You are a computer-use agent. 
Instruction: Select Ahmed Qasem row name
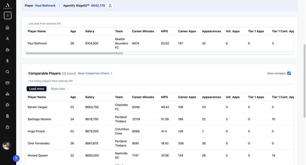[x=38, y=156]
